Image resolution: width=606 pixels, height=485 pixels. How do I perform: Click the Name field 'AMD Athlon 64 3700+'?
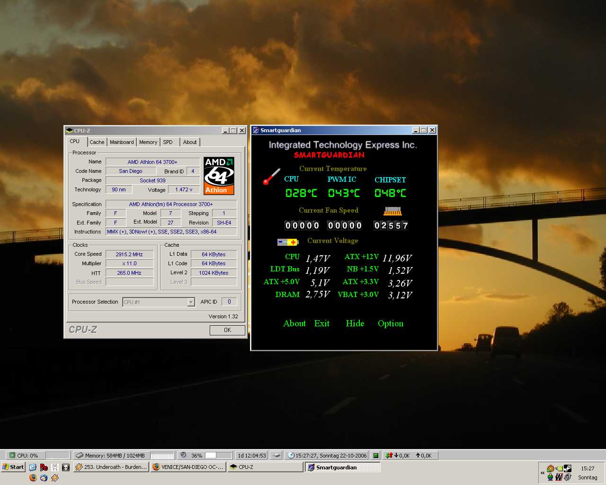(x=152, y=162)
